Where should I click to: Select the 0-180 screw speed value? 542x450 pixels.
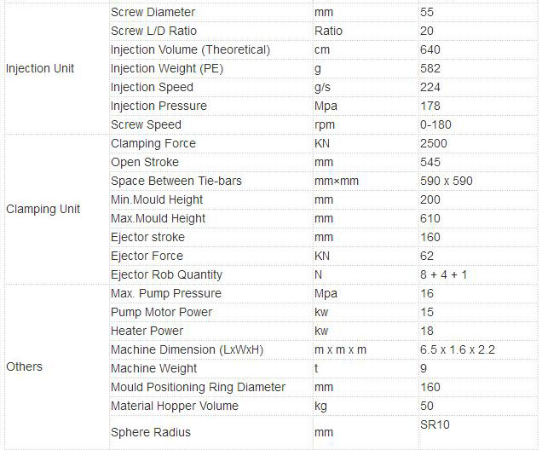(x=436, y=124)
